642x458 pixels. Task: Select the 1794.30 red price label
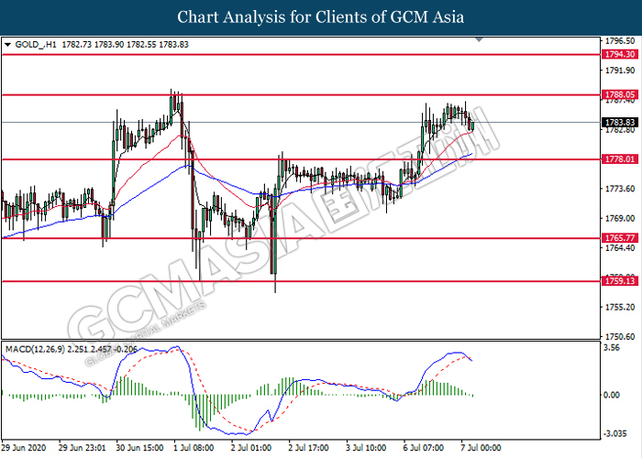click(x=617, y=55)
